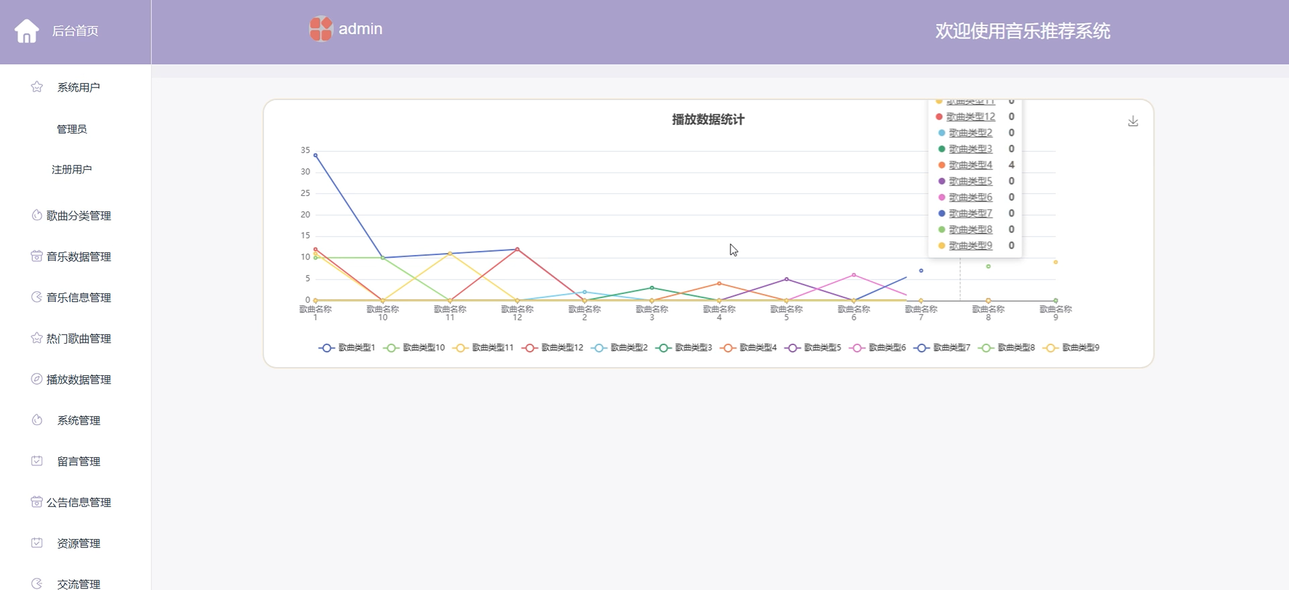The height and width of the screenshot is (590, 1289).
Task: Click the purple dot for 歌曲类型5 in tooltip
Action: [x=941, y=181]
